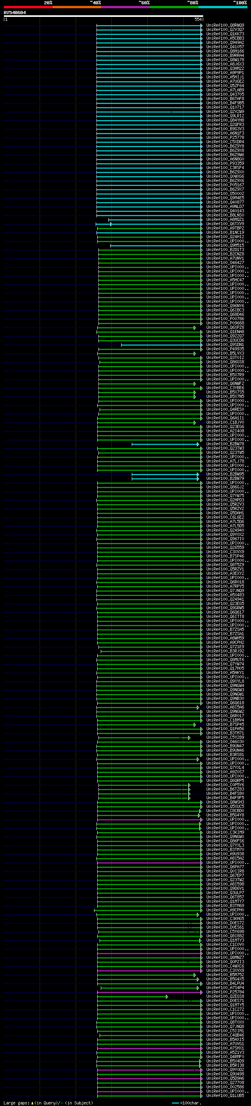
Task: Click label UniRef100_A5HIJ1
Action: (225, 77)
